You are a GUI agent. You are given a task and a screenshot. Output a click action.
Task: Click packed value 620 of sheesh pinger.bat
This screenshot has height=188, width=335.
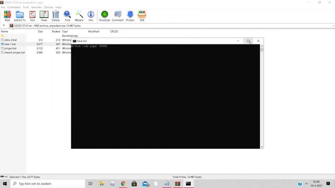coord(58,52)
